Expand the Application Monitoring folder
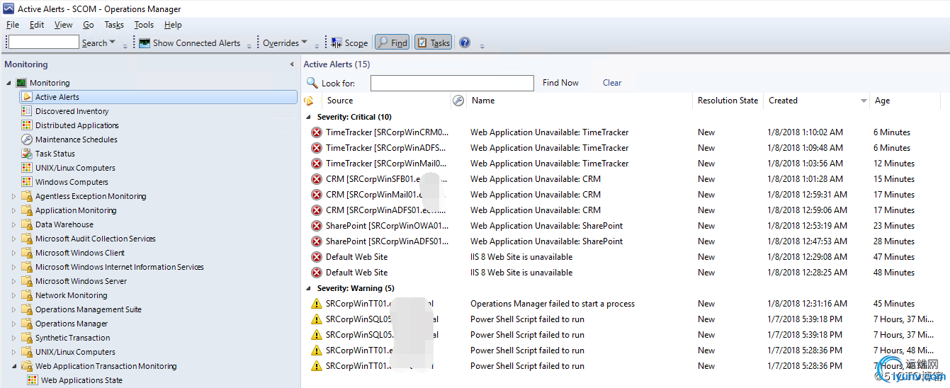The height and width of the screenshot is (388, 950). click(13, 210)
